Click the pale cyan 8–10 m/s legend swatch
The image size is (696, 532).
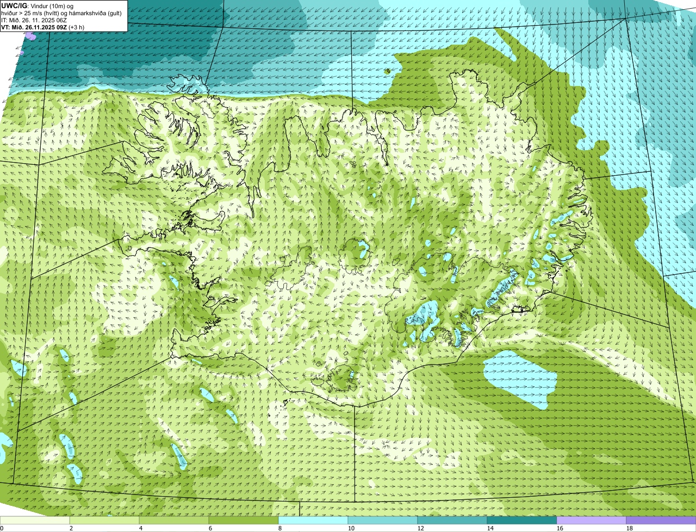point(313,521)
